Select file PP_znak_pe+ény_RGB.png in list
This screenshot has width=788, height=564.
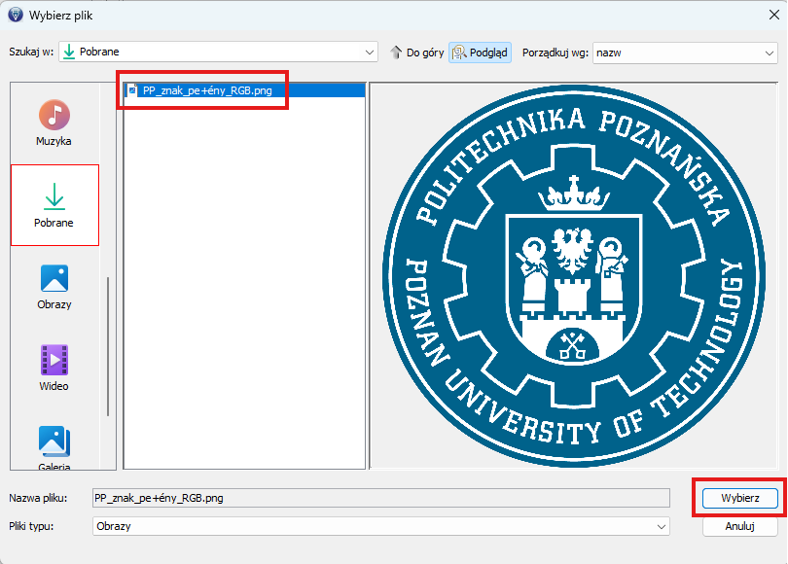click(x=244, y=90)
